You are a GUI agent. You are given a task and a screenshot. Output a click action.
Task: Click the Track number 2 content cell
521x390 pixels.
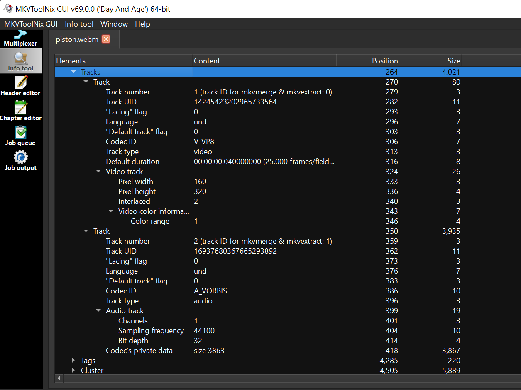263,241
